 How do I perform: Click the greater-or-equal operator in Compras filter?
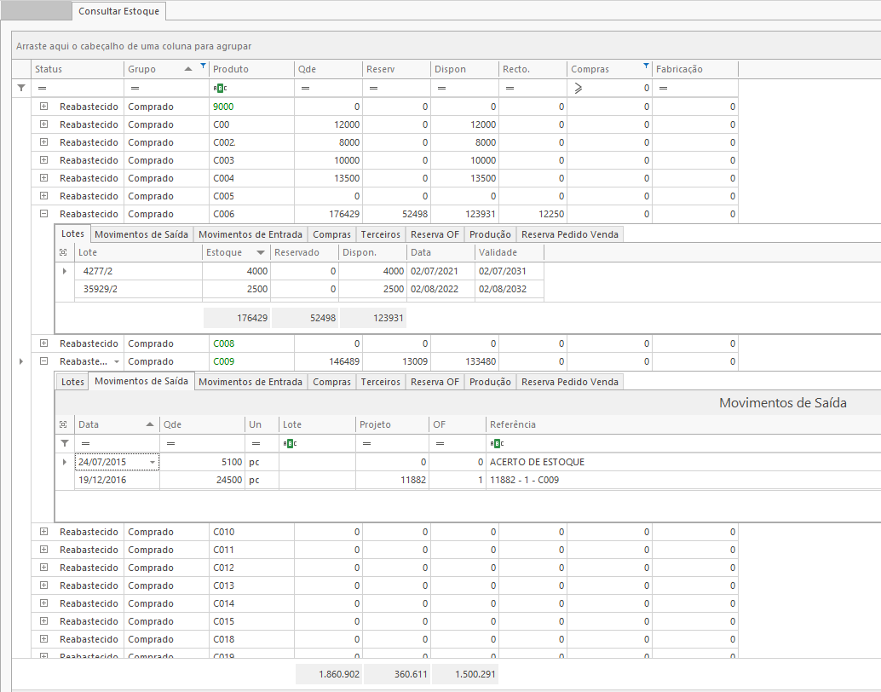coord(579,88)
